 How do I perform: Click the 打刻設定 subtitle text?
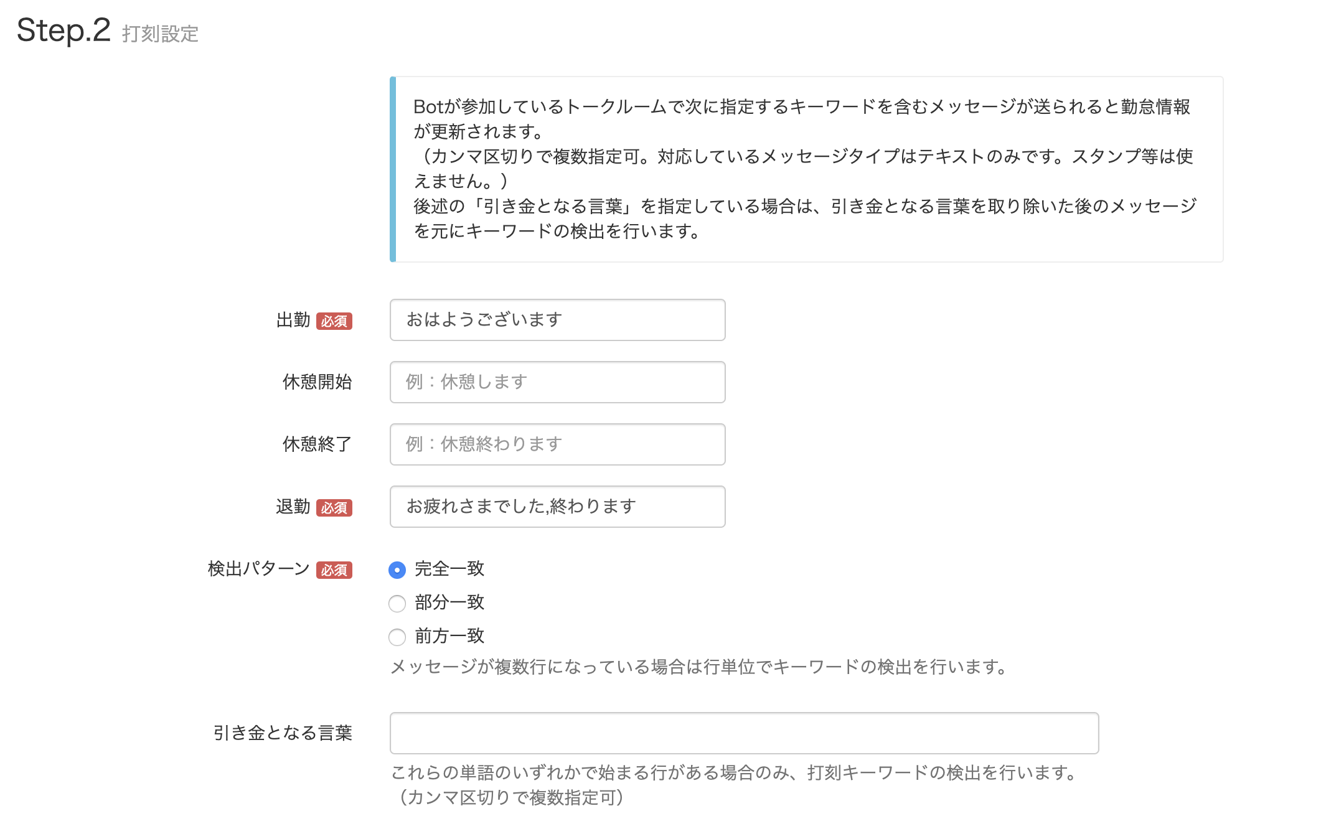click(x=160, y=34)
